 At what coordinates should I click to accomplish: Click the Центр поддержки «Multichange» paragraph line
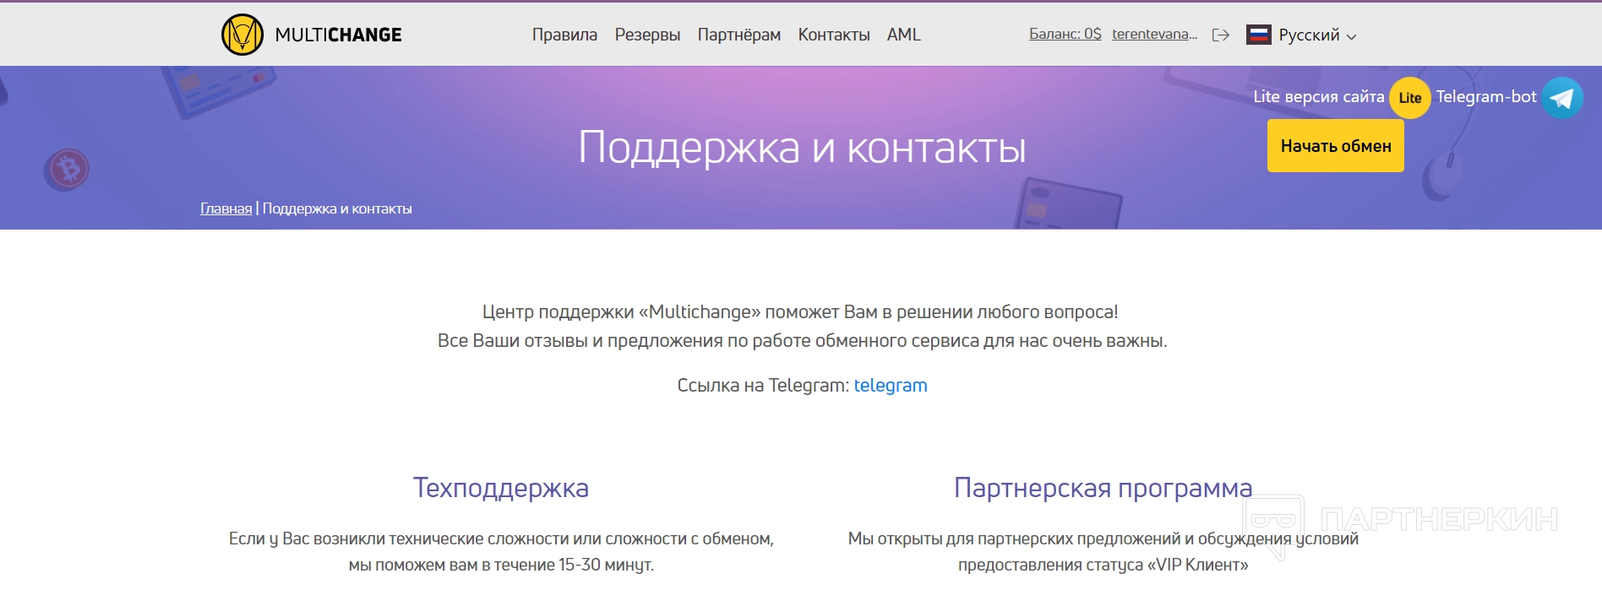coord(800,311)
